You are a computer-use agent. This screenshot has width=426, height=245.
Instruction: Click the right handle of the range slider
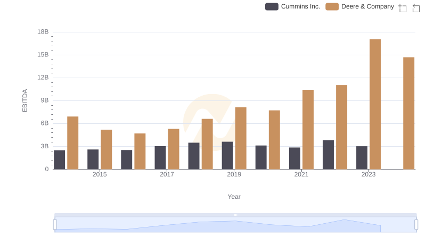pos(416,225)
